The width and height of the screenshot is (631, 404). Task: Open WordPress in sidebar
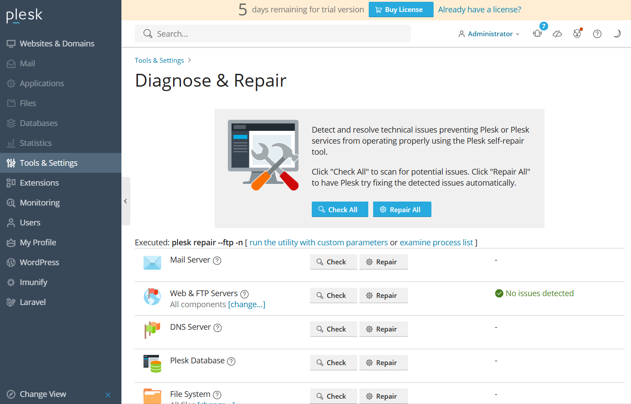tap(60, 262)
